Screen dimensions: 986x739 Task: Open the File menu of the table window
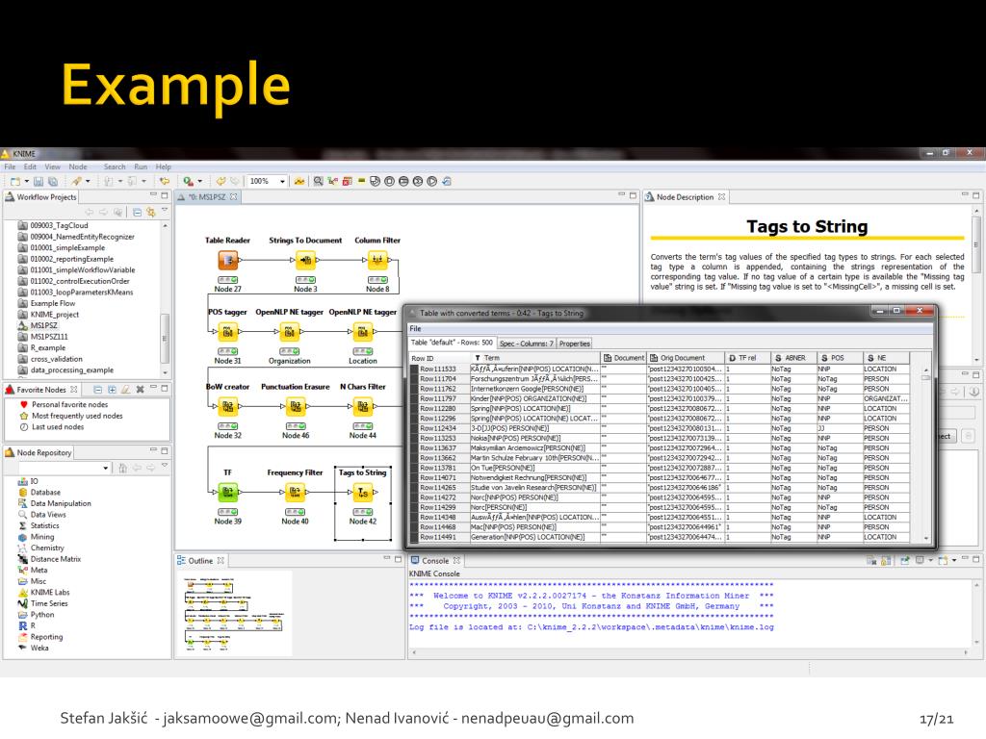click(416, 329)
